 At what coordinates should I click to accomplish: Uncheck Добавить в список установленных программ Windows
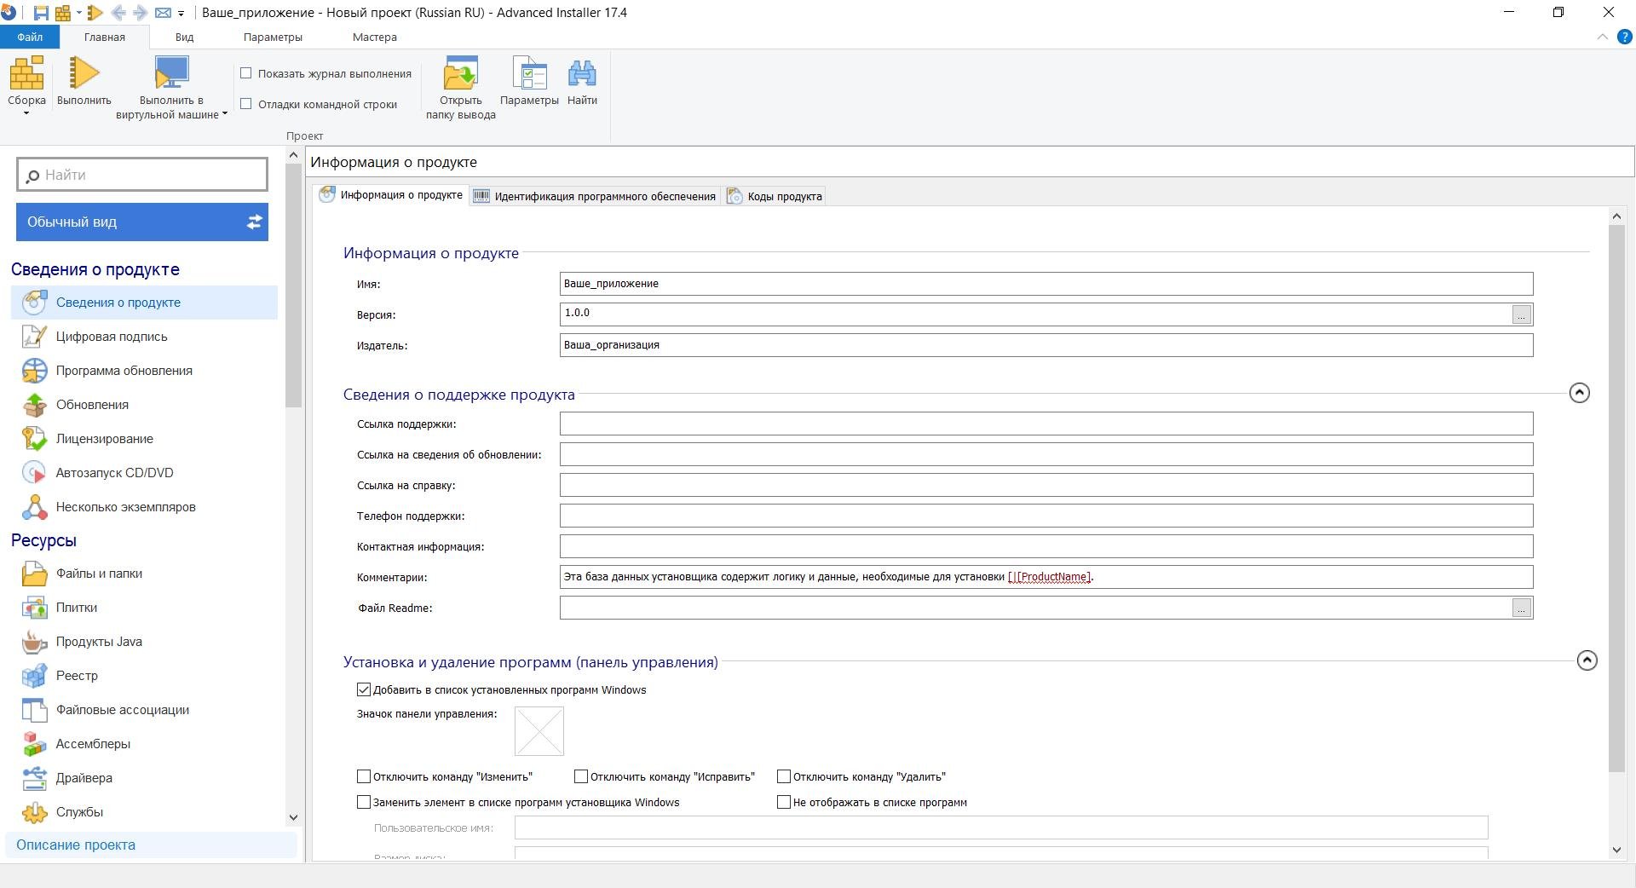coord(364,689)
